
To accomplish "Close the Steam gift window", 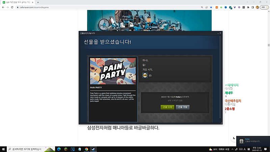I will tap(220, 33).
